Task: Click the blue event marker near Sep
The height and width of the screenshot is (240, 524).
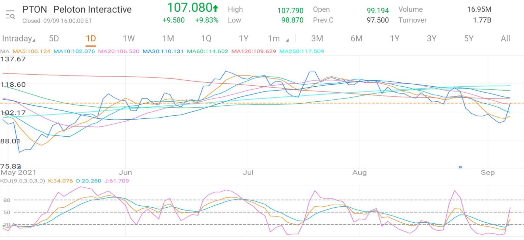Action: 460,167
